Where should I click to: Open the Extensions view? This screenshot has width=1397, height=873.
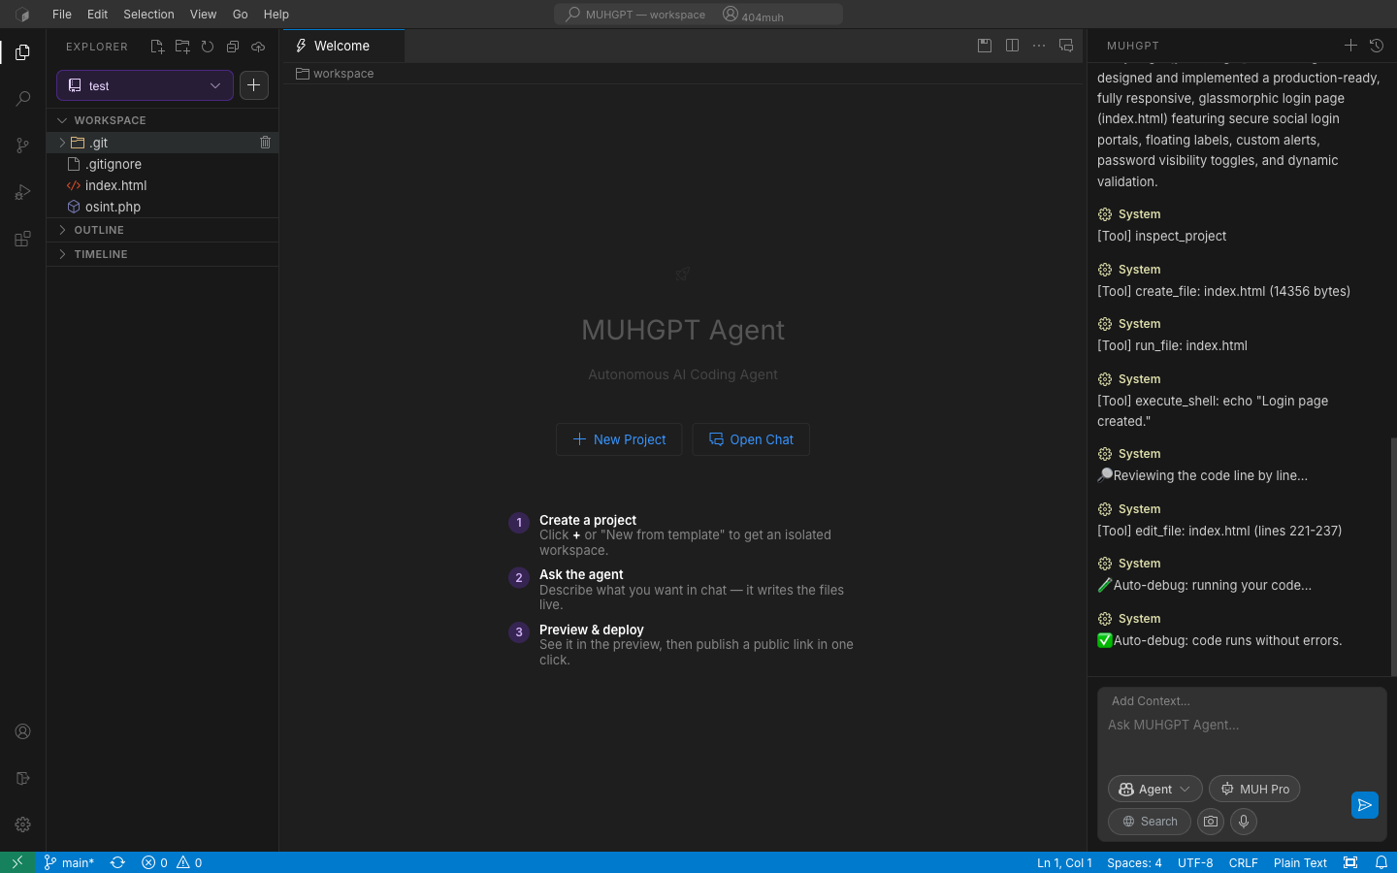pyautogui.click(x=22, y=239)
